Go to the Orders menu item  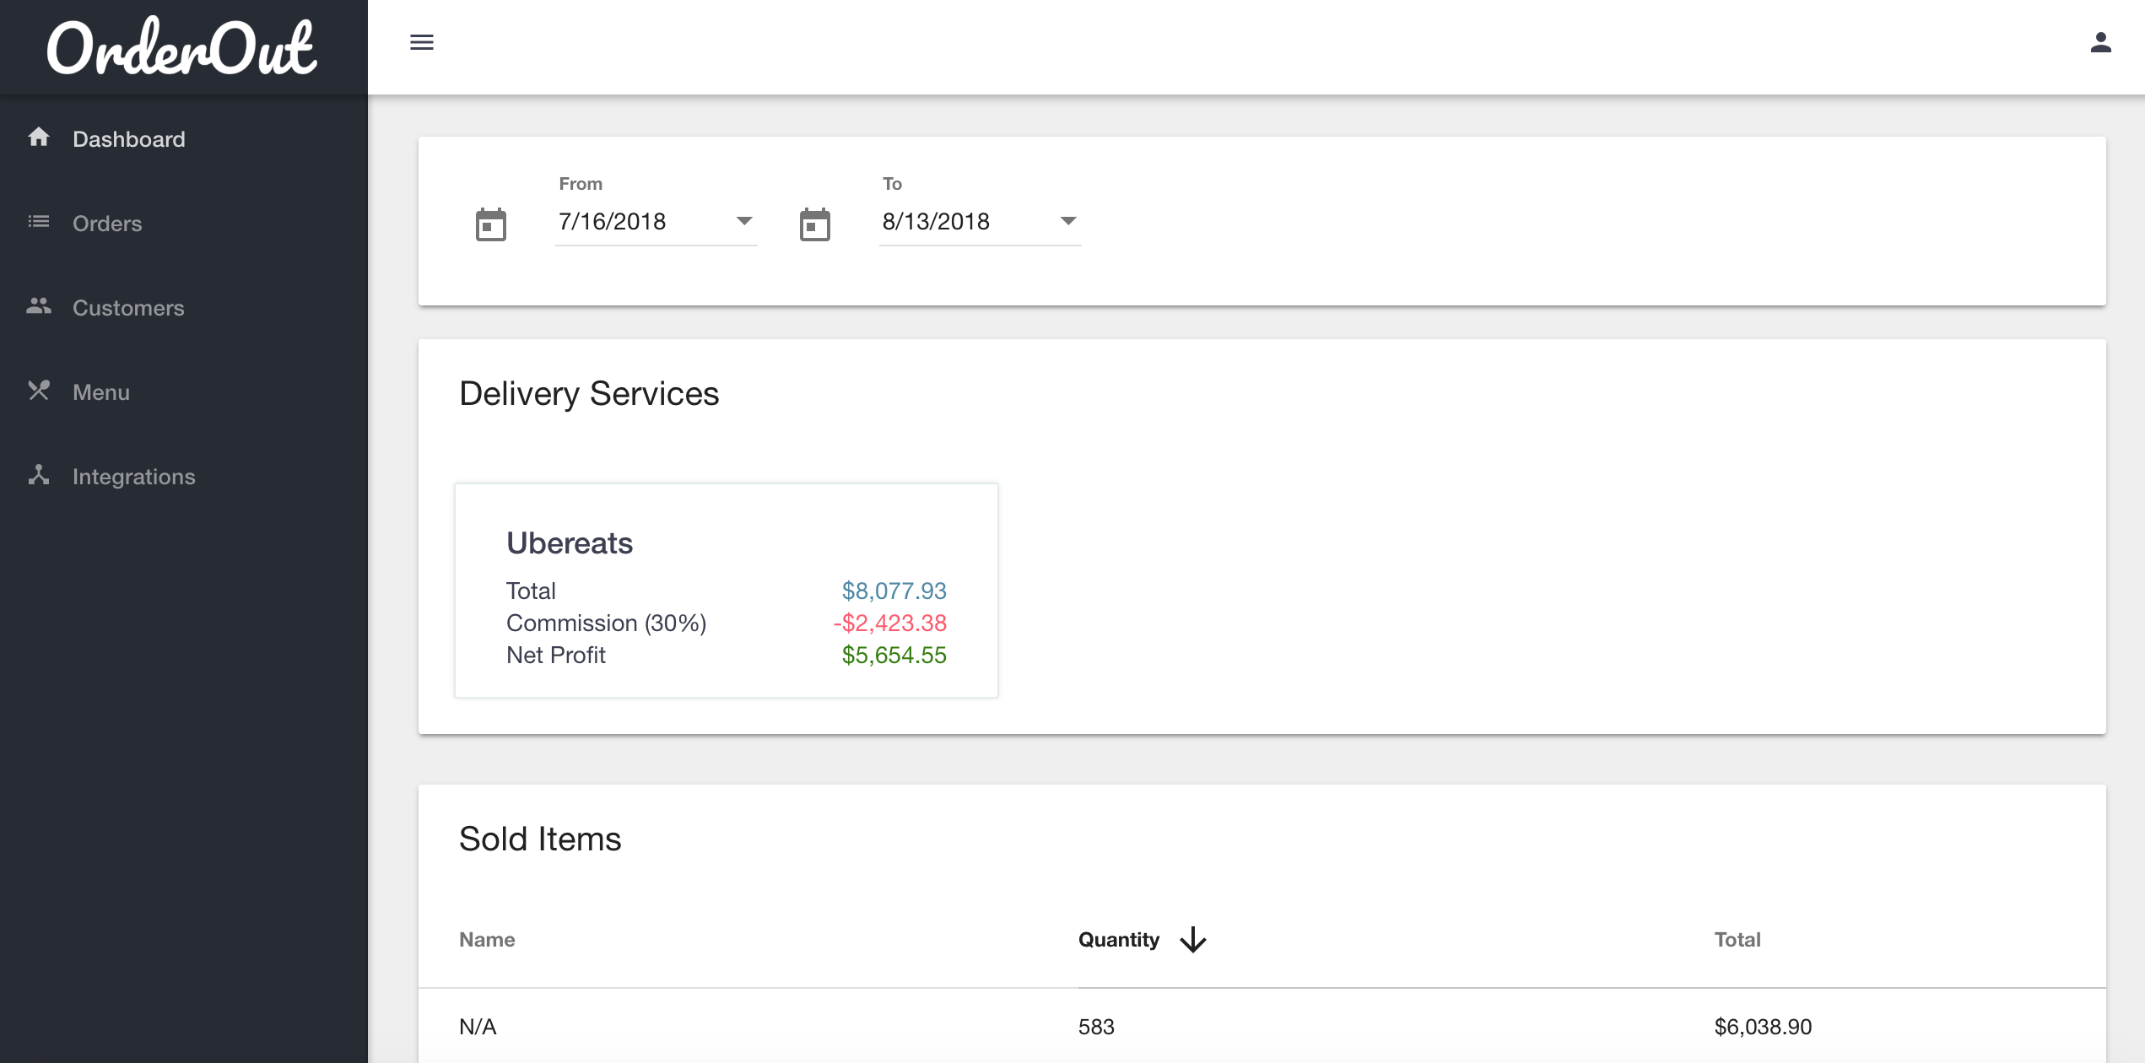(107, 224)
